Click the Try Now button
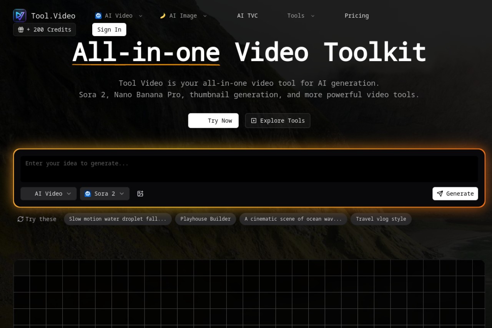492x328 pixels. pyautogui.click(x=213, y=121)
